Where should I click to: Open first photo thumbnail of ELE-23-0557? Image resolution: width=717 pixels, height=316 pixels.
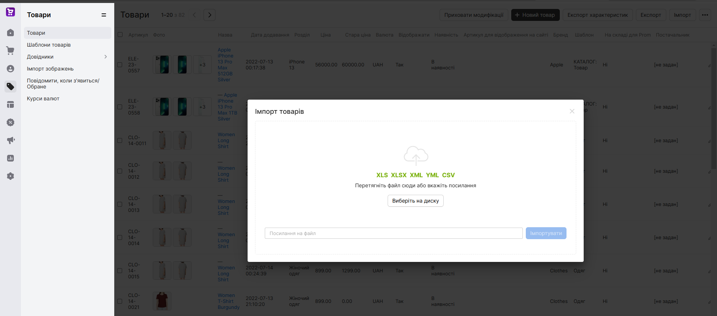(162, 65)
